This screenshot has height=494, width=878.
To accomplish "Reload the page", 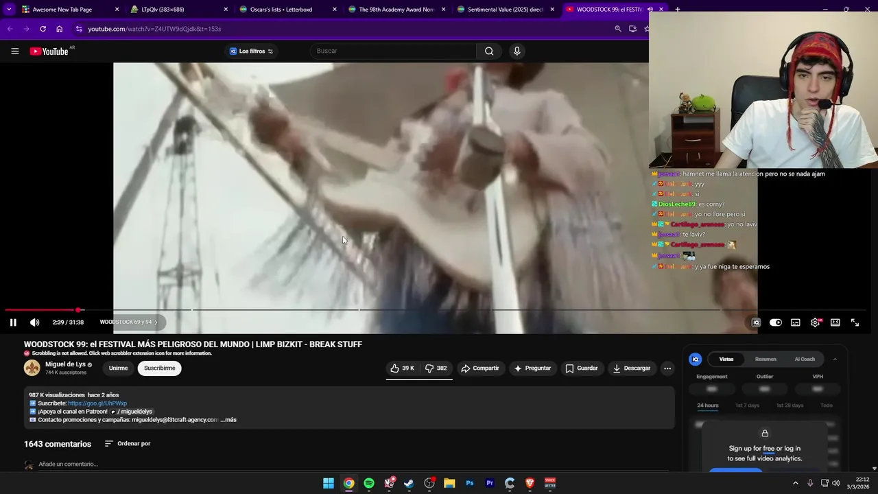I will coord(43,29).
